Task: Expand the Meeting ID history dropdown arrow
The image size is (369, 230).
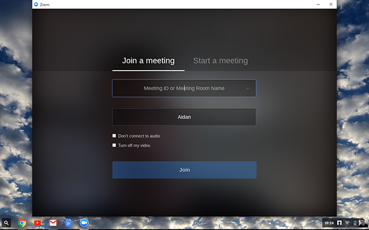Action: click(247, 89)
